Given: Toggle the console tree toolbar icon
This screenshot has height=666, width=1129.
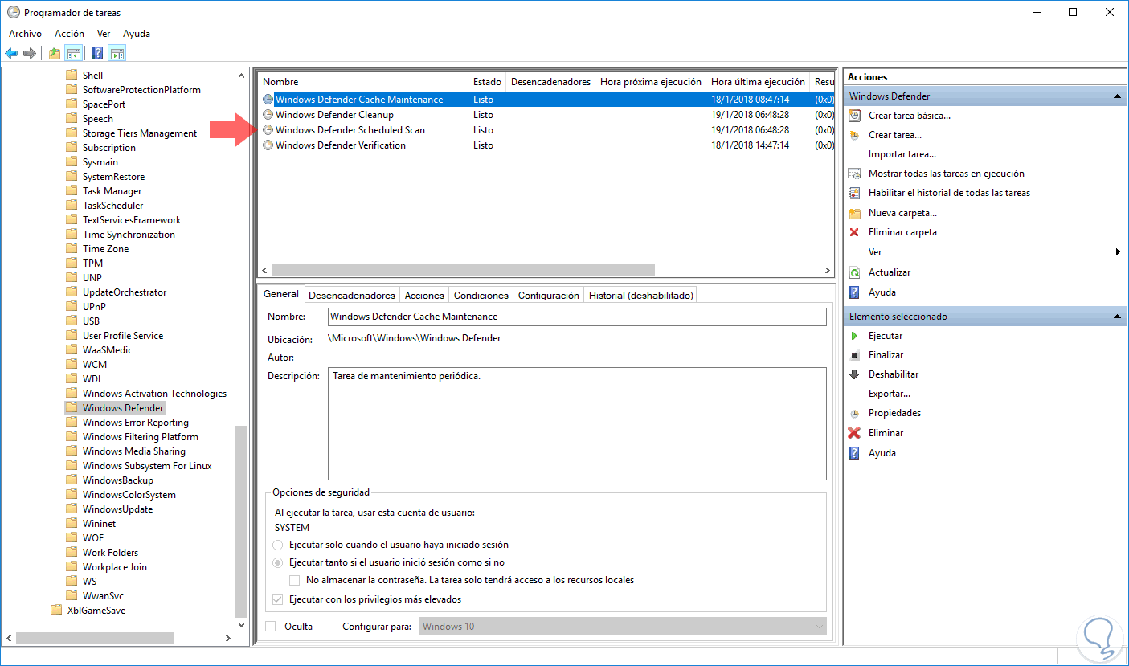Looking at the screenshot, I should (73, 54).
